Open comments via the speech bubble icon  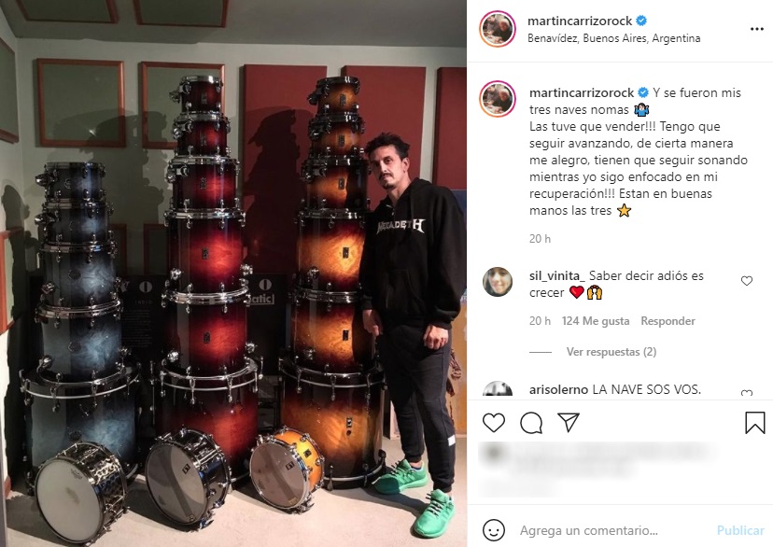[x=531, y=423]
